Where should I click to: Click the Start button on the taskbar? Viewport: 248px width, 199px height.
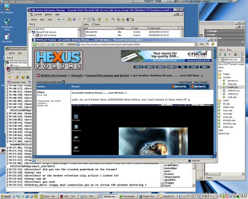click(5, 196)
